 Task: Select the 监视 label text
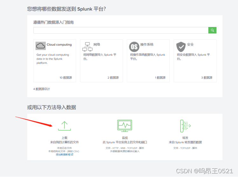click(125, 138)
